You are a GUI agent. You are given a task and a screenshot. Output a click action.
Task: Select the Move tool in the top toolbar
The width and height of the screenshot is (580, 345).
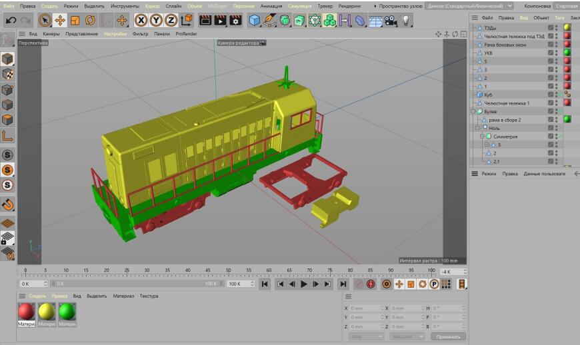click(60, 21)
